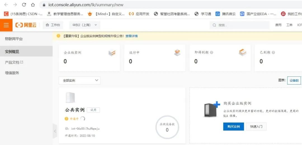Click the public instance server icon
This screenshot has height=145, width=302.
[70, 97]
